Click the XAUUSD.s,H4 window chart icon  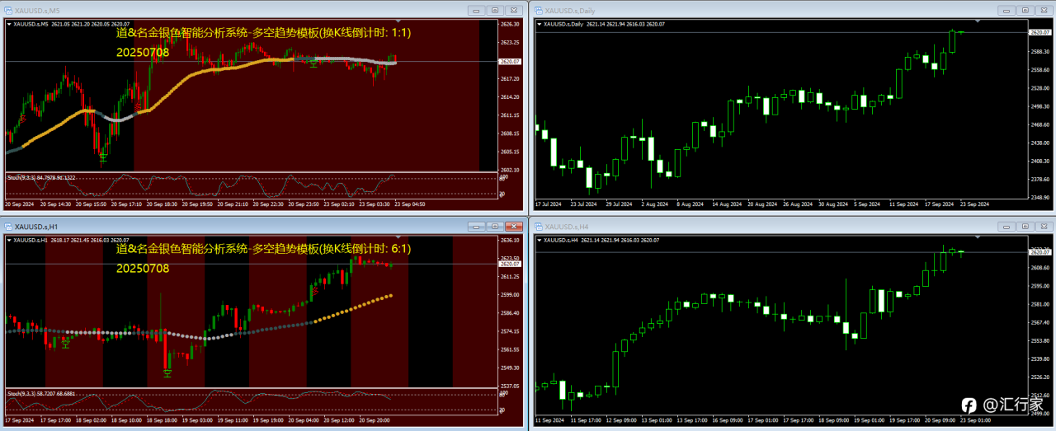(538, 226)
